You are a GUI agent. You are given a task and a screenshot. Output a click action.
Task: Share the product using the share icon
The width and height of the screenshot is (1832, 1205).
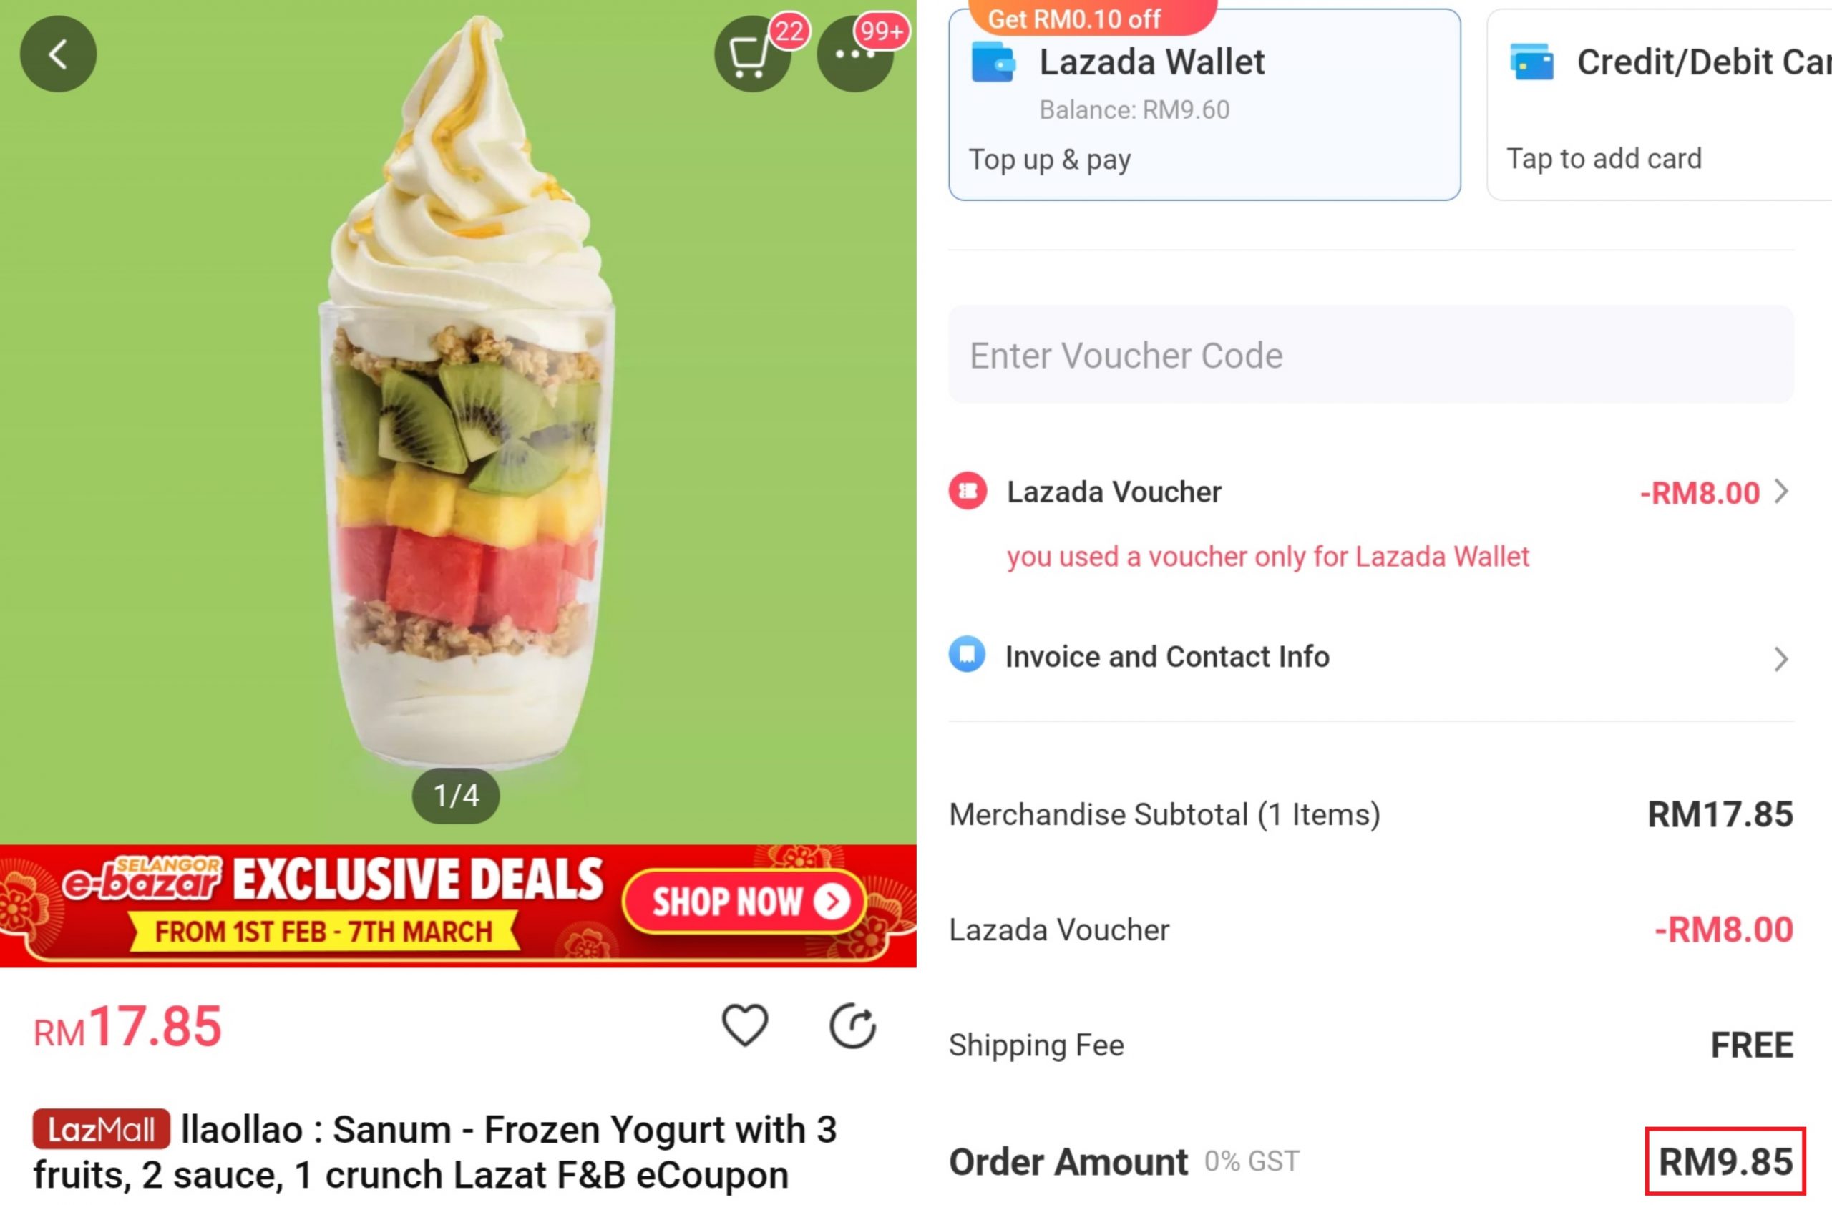coord(852,1025)
